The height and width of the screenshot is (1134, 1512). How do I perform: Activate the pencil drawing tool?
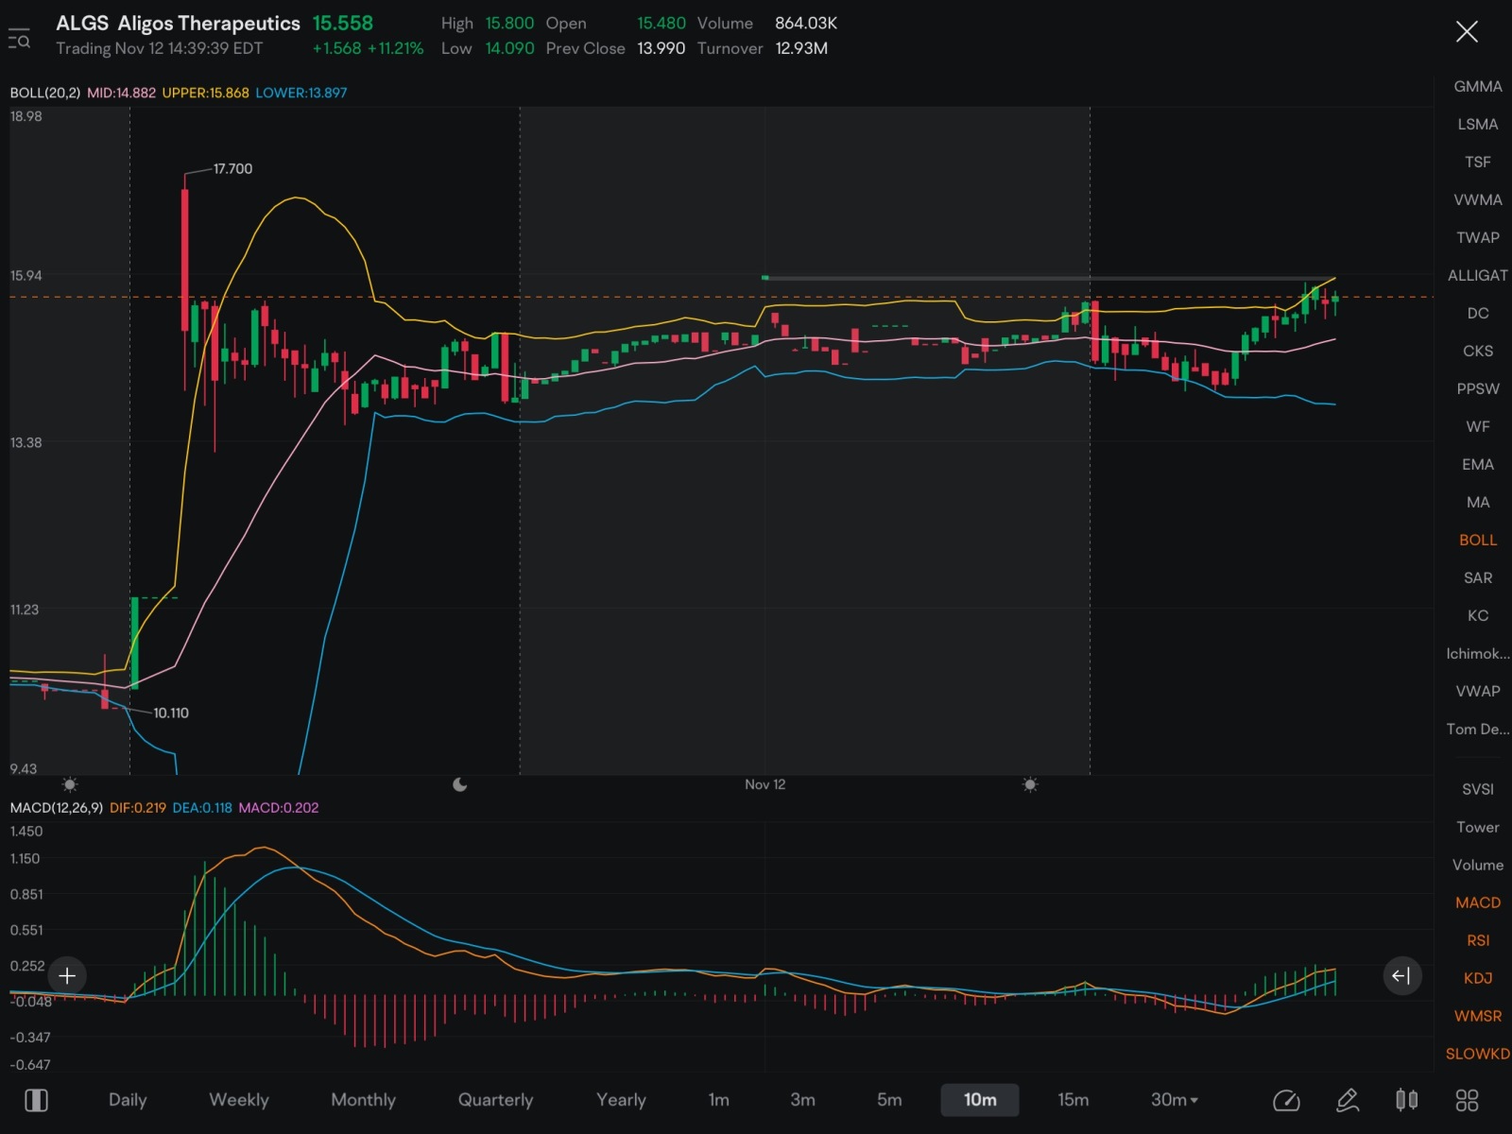pos(1348,1100)
